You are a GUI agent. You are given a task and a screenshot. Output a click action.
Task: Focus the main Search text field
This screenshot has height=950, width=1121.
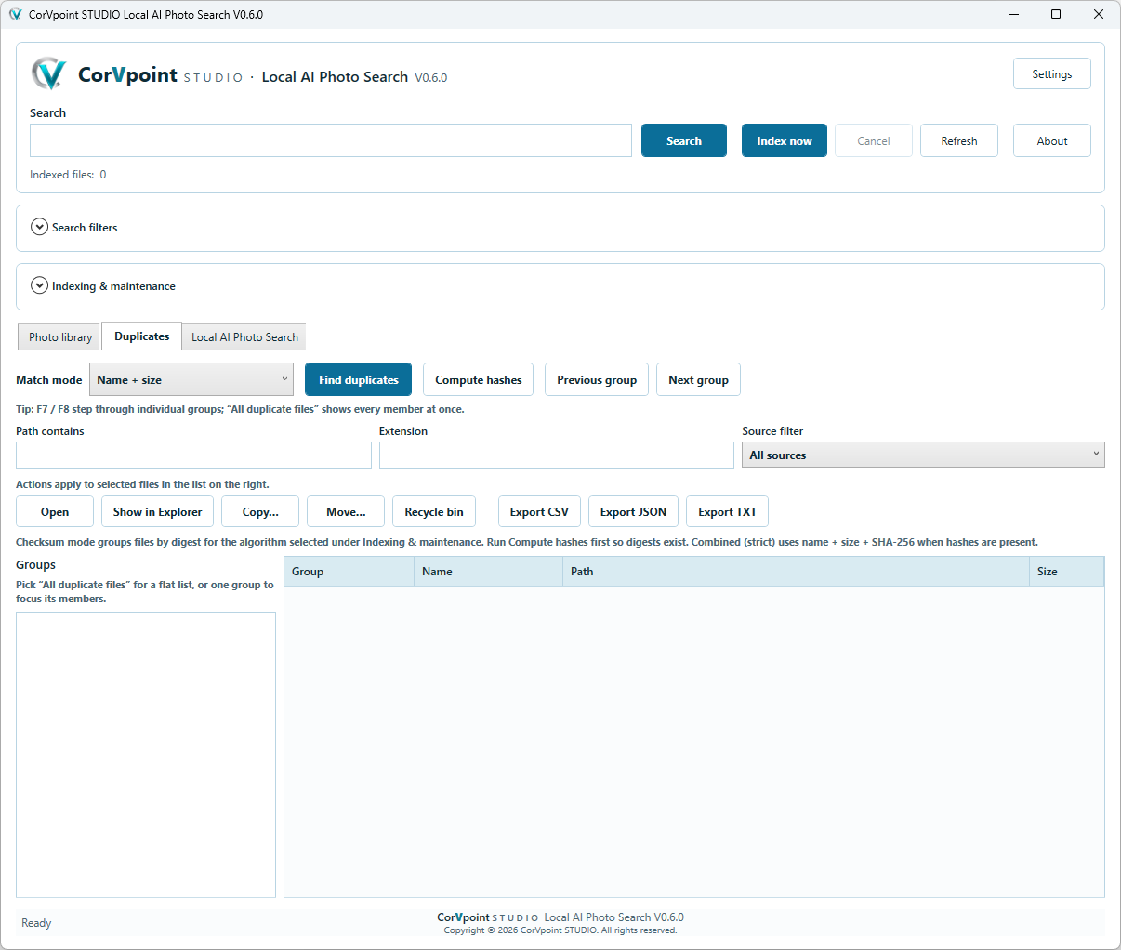tap(331, 140)
